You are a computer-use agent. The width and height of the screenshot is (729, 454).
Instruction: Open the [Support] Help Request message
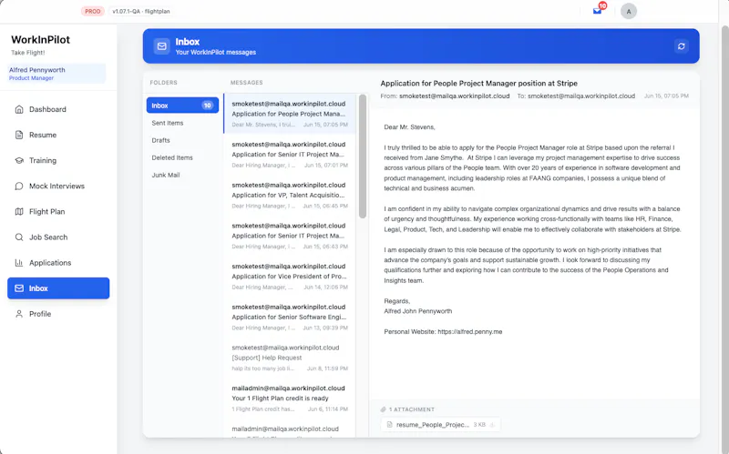click(x=290, y=358)
